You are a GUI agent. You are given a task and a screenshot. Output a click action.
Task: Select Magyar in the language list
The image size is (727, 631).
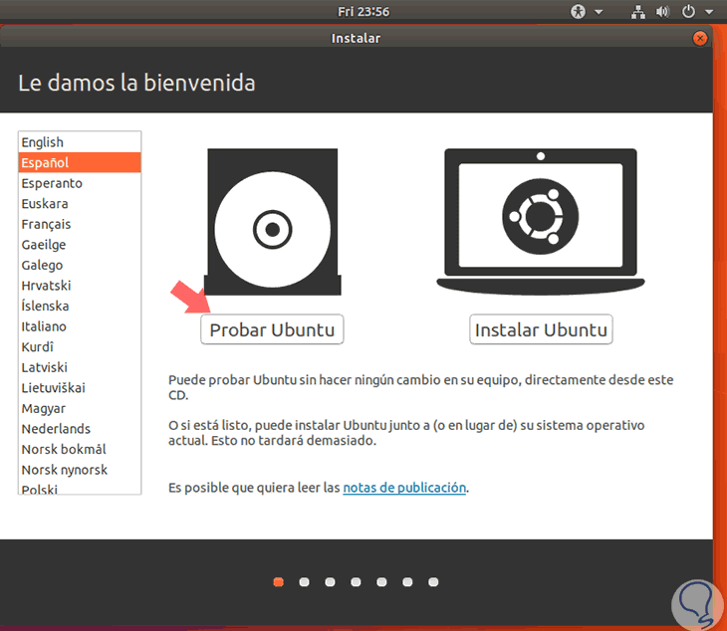[80, 408]
